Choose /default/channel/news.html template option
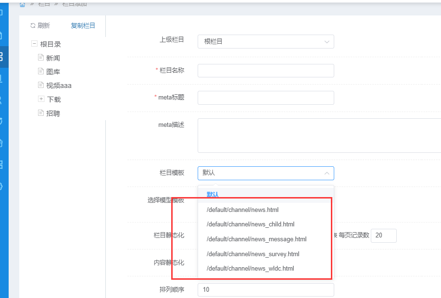The width and height of the screenshot is (441, 298). [x=266, y=210]
